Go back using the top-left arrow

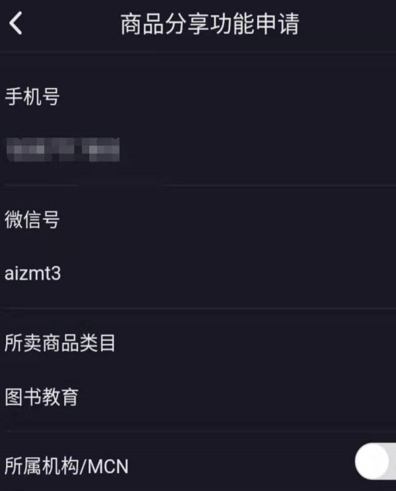click(16, 23)
